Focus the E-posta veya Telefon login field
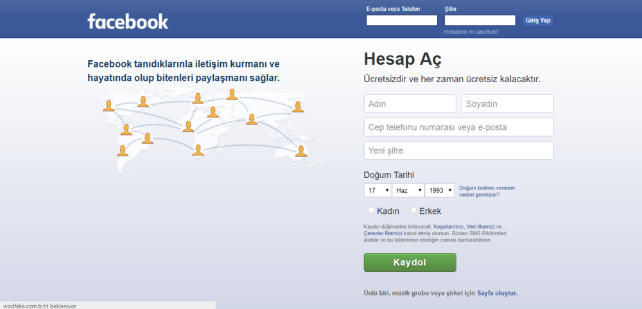 pyautogui.click(x=402, y=21)
